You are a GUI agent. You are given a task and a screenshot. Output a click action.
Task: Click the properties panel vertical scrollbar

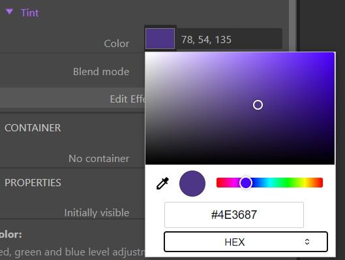pyautogui.click(x=293, y=26)
